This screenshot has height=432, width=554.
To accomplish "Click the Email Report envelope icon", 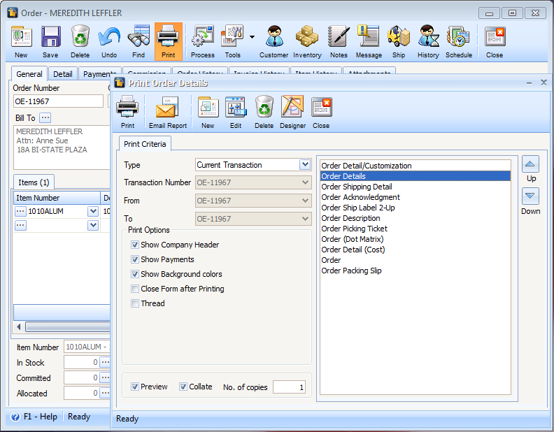I will 167,112.
